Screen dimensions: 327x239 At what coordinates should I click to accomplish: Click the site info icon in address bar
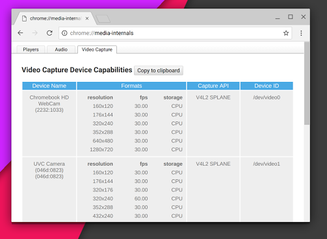coord(64,33)
